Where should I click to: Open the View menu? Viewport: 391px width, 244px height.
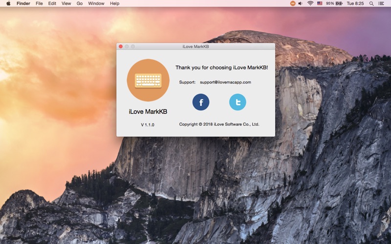[x=66, y=3]
